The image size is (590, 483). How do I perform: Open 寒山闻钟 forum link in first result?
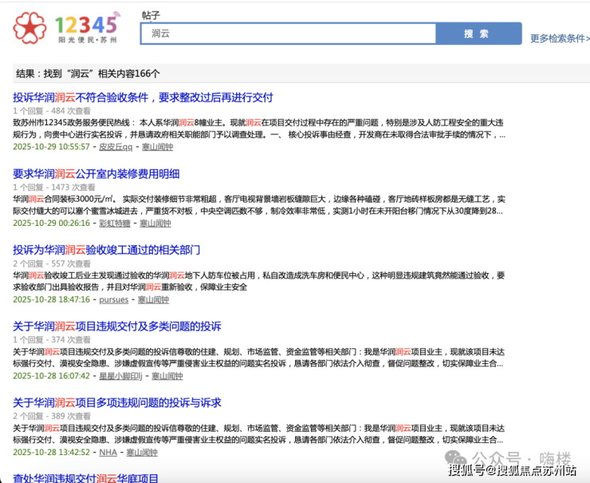(157, 147)
